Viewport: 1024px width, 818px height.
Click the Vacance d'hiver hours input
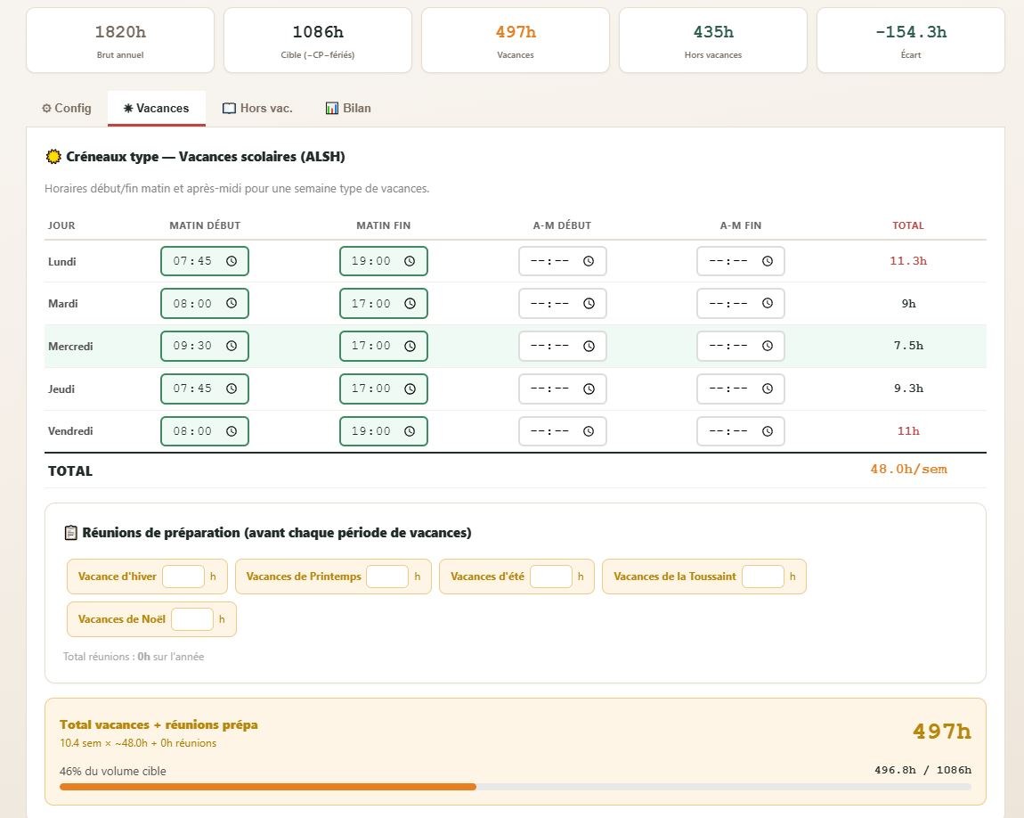coord(183,577)
